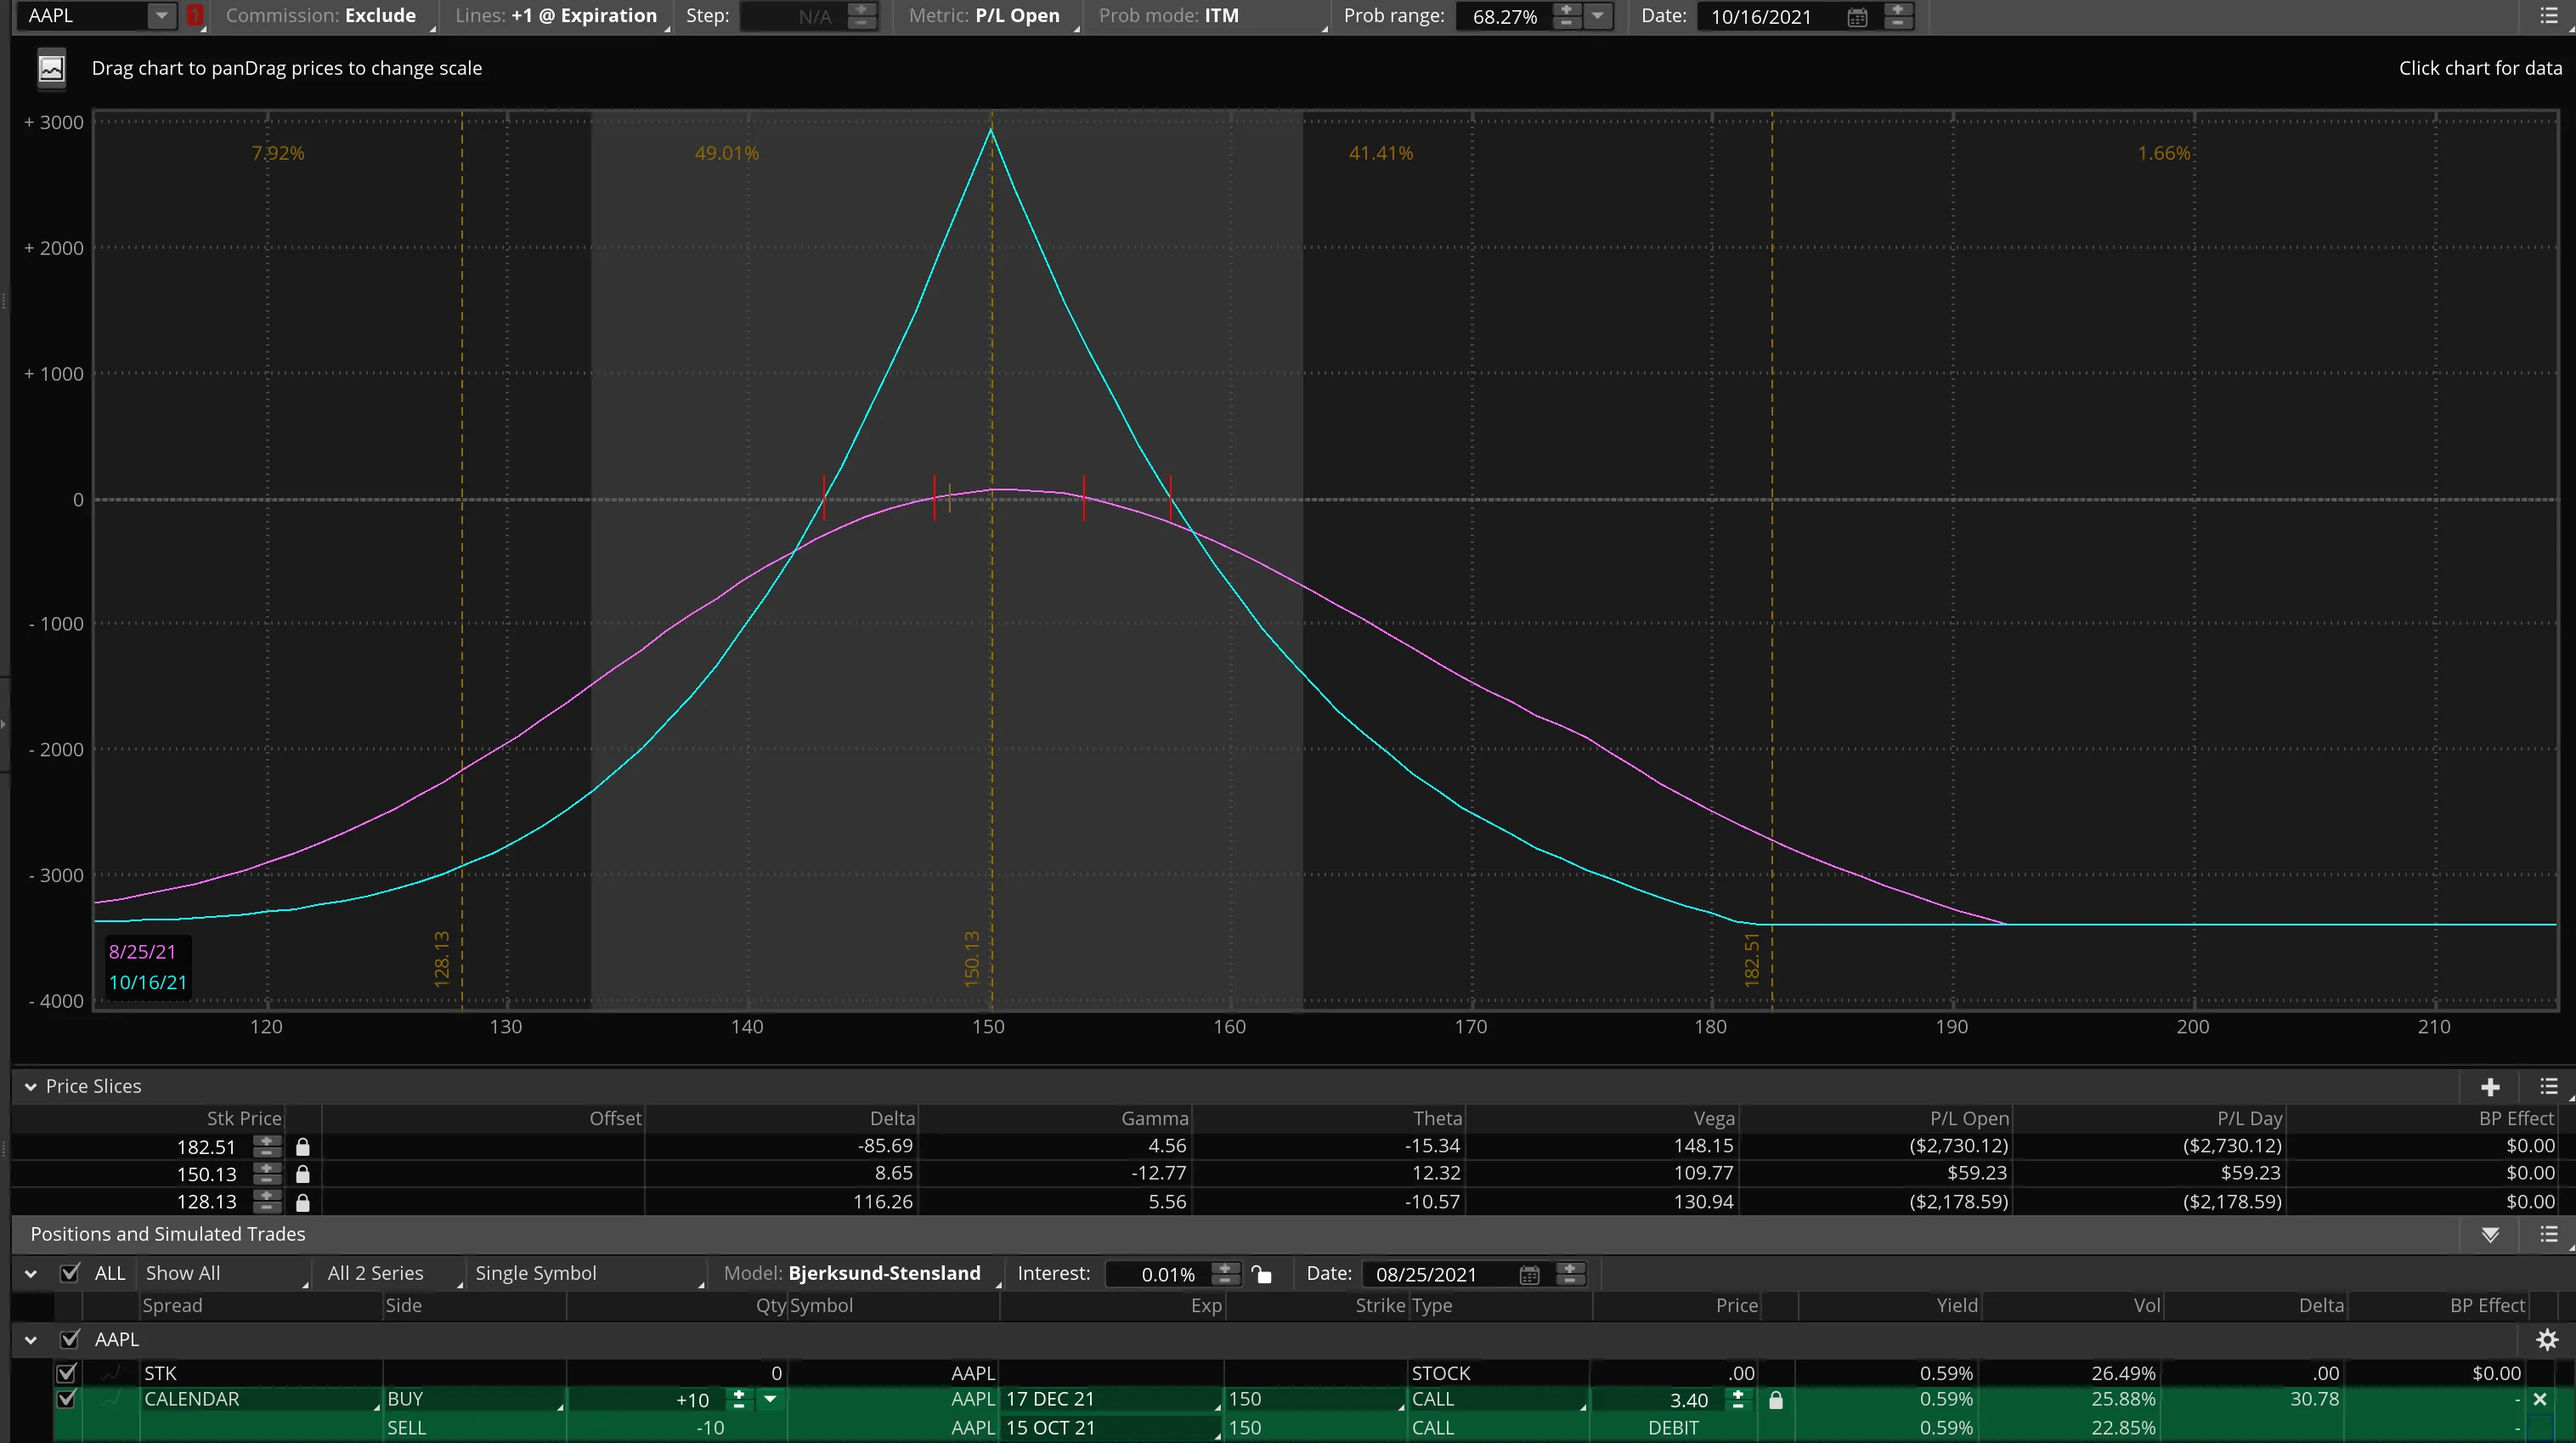
Task: Adjust the Prob range 68.27% stepper
Action: [1567, 16]
